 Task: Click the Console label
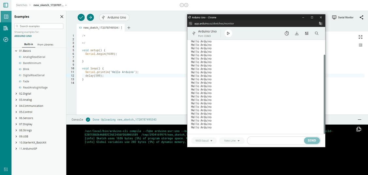click(x=77, y=120)
